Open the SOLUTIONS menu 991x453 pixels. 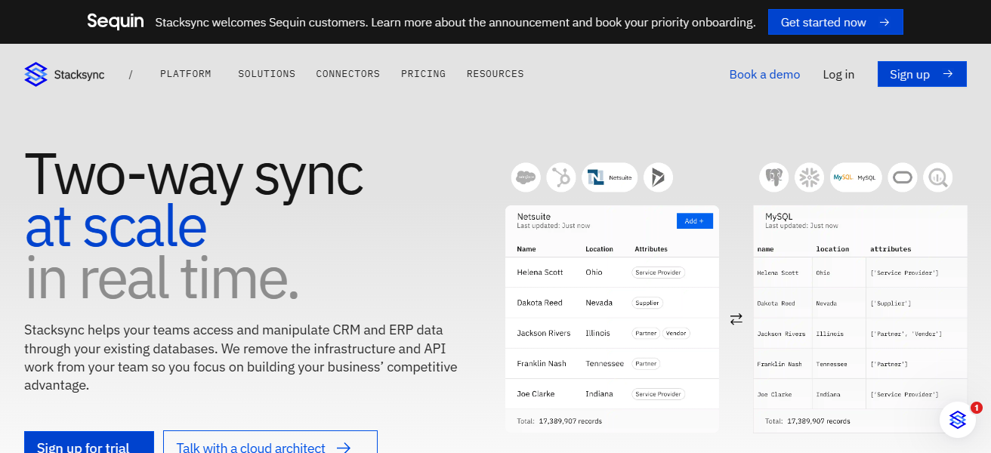click(x=267, y=73)
